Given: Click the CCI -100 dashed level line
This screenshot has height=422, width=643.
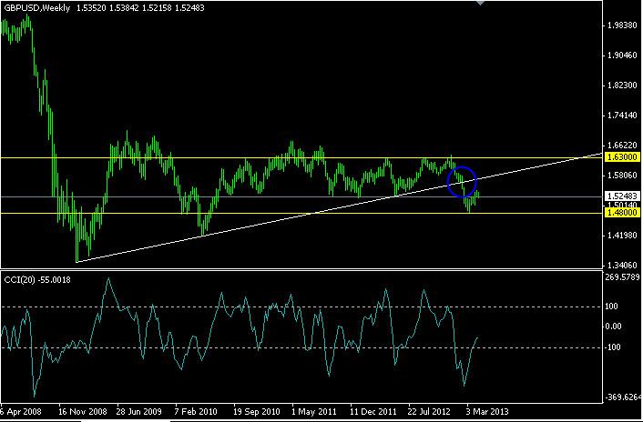Looking at the screenshot, I should tap(301, 348).
